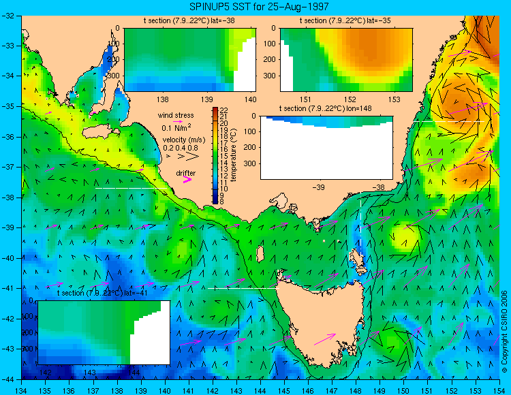Select the plot title SPINUP5 SST for 25-Aug-1997

click(x=259, y=6)
